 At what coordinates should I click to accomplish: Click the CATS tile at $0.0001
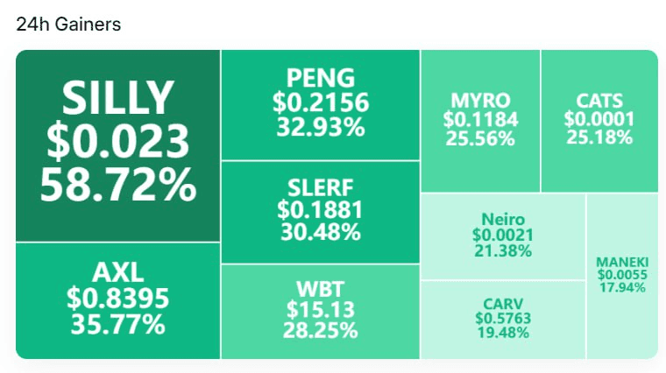pos(599,121)
